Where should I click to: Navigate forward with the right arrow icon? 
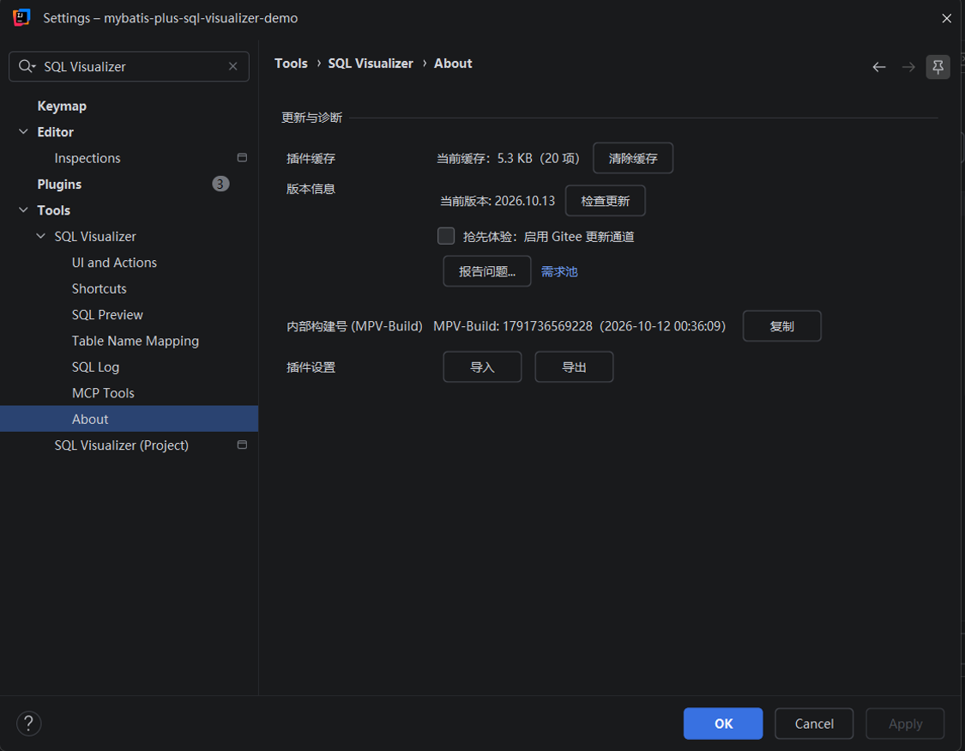[x=908, y=67]
